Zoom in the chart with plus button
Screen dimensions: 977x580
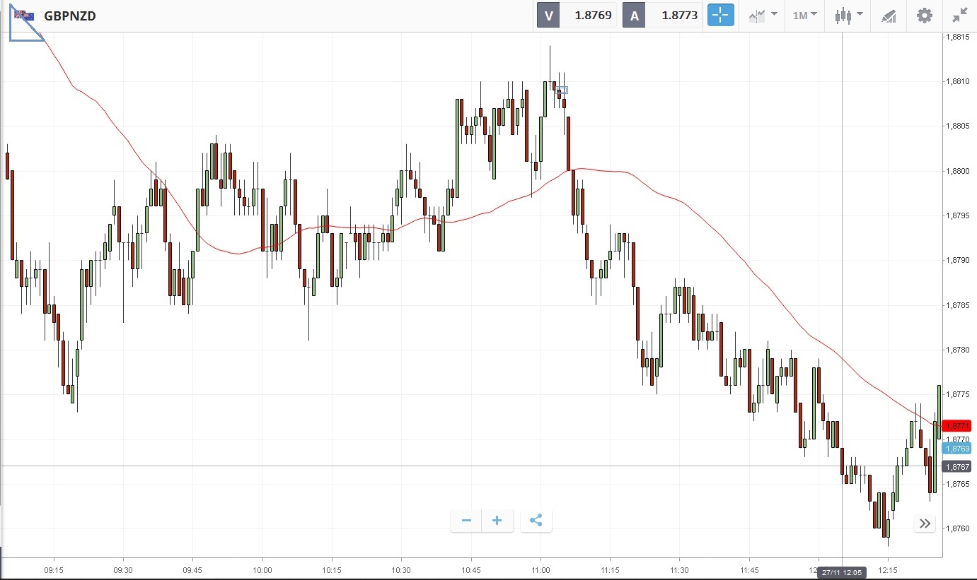tap(497, 521)
